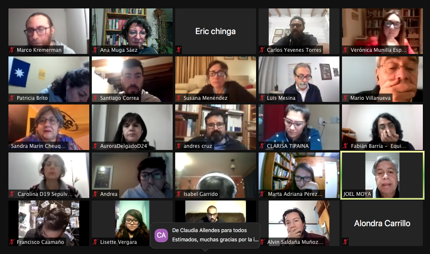
Task: Click muted mic icon beside CLARISA TIPAINA
Action: coord(262,146)
